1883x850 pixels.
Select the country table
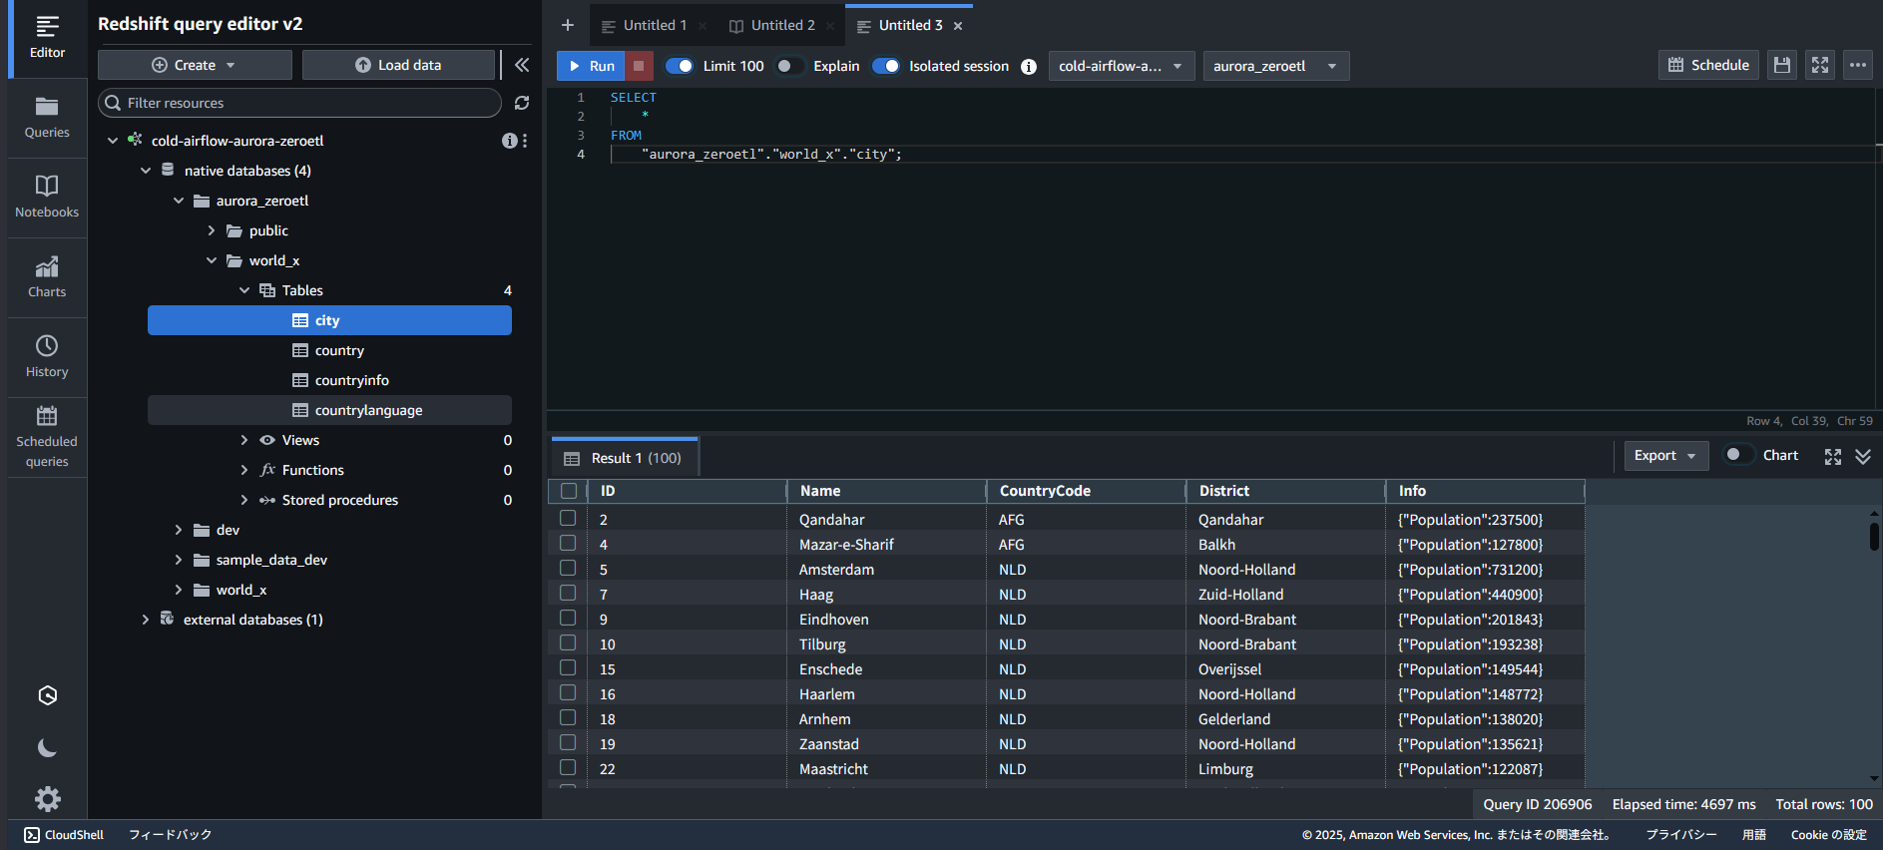tap(339, 350)
